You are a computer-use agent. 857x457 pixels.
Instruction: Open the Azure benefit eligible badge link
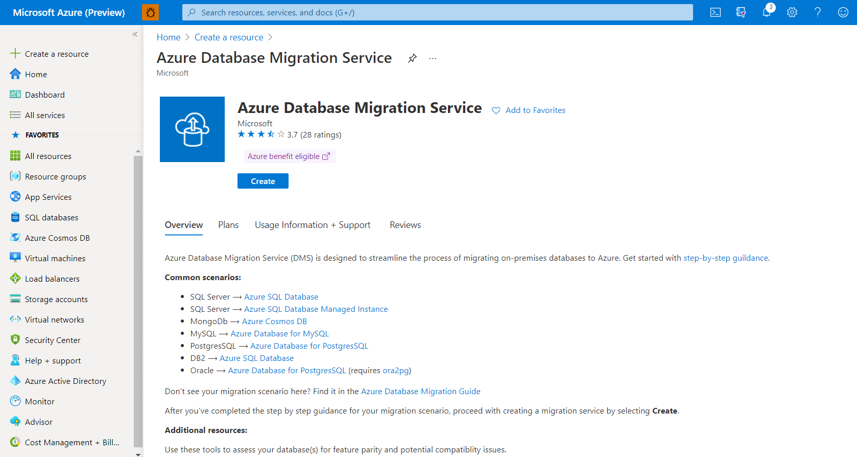tap(289, 156)
